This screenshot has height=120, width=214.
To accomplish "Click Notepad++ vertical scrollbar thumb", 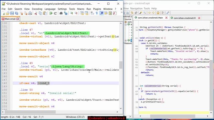I will coord(121,65).
